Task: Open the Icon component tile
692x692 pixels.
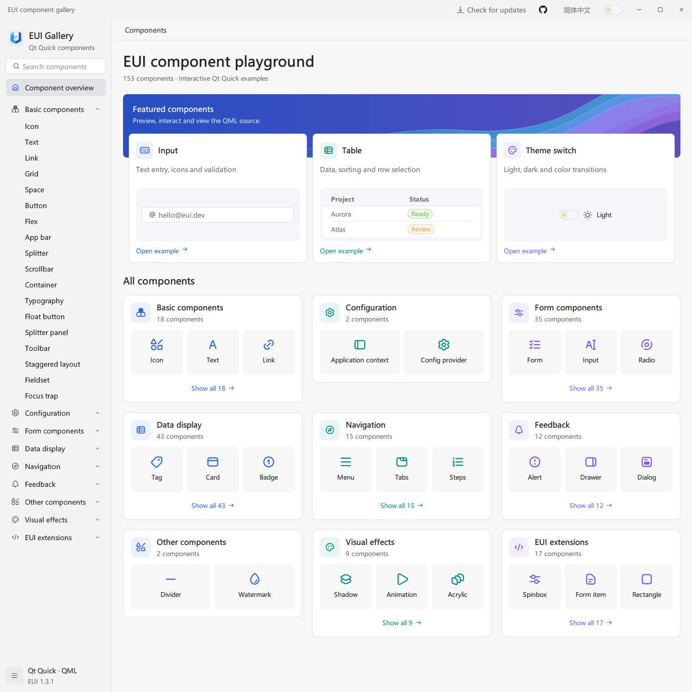Action: [x=157, y=352]
